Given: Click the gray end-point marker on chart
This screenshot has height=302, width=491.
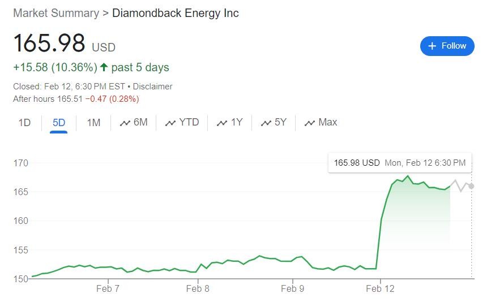Looking at the screenshot, I should [471, 186].
